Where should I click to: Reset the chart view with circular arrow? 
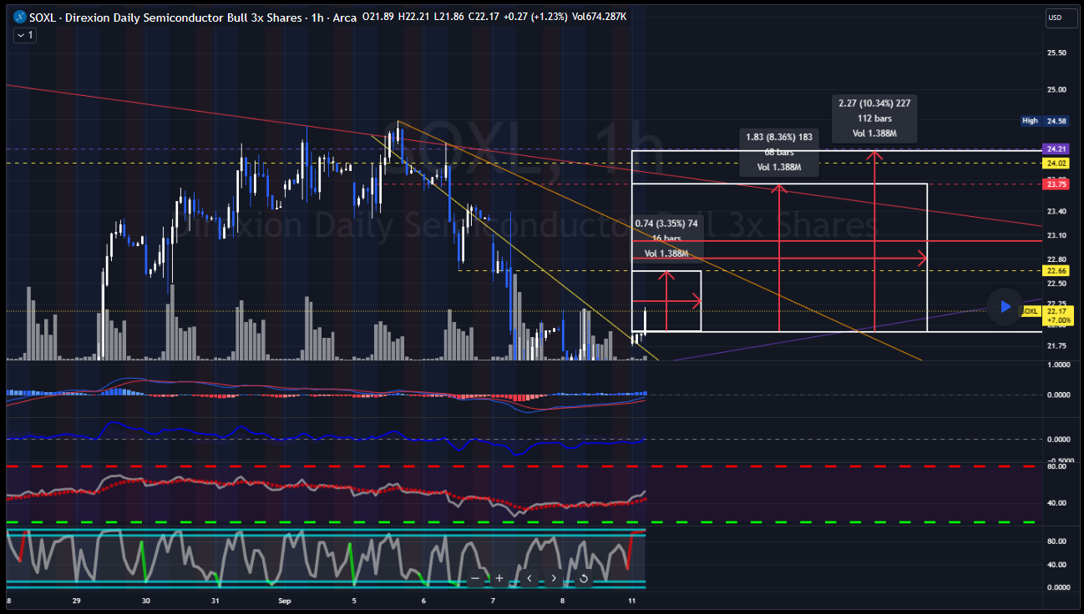tap(584, 577)
